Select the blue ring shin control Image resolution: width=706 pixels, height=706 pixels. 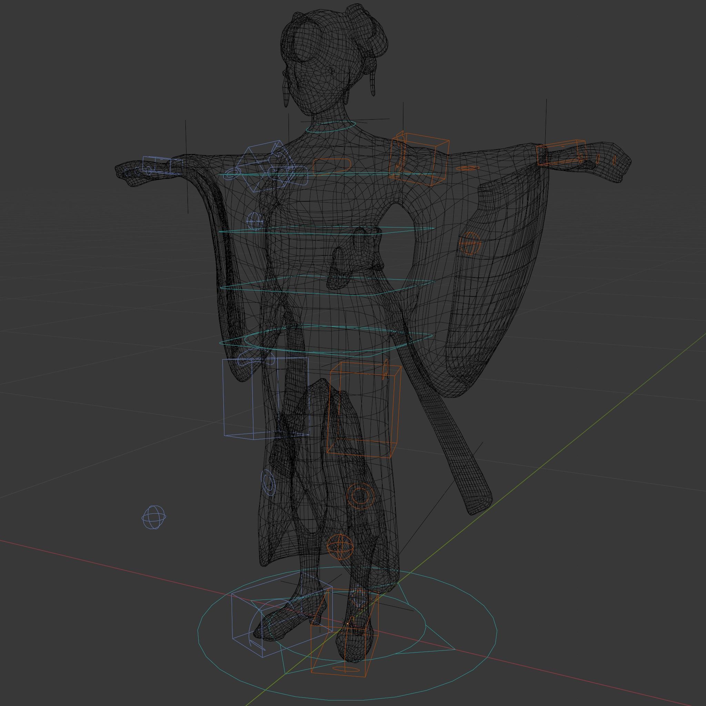coord(268,483)
